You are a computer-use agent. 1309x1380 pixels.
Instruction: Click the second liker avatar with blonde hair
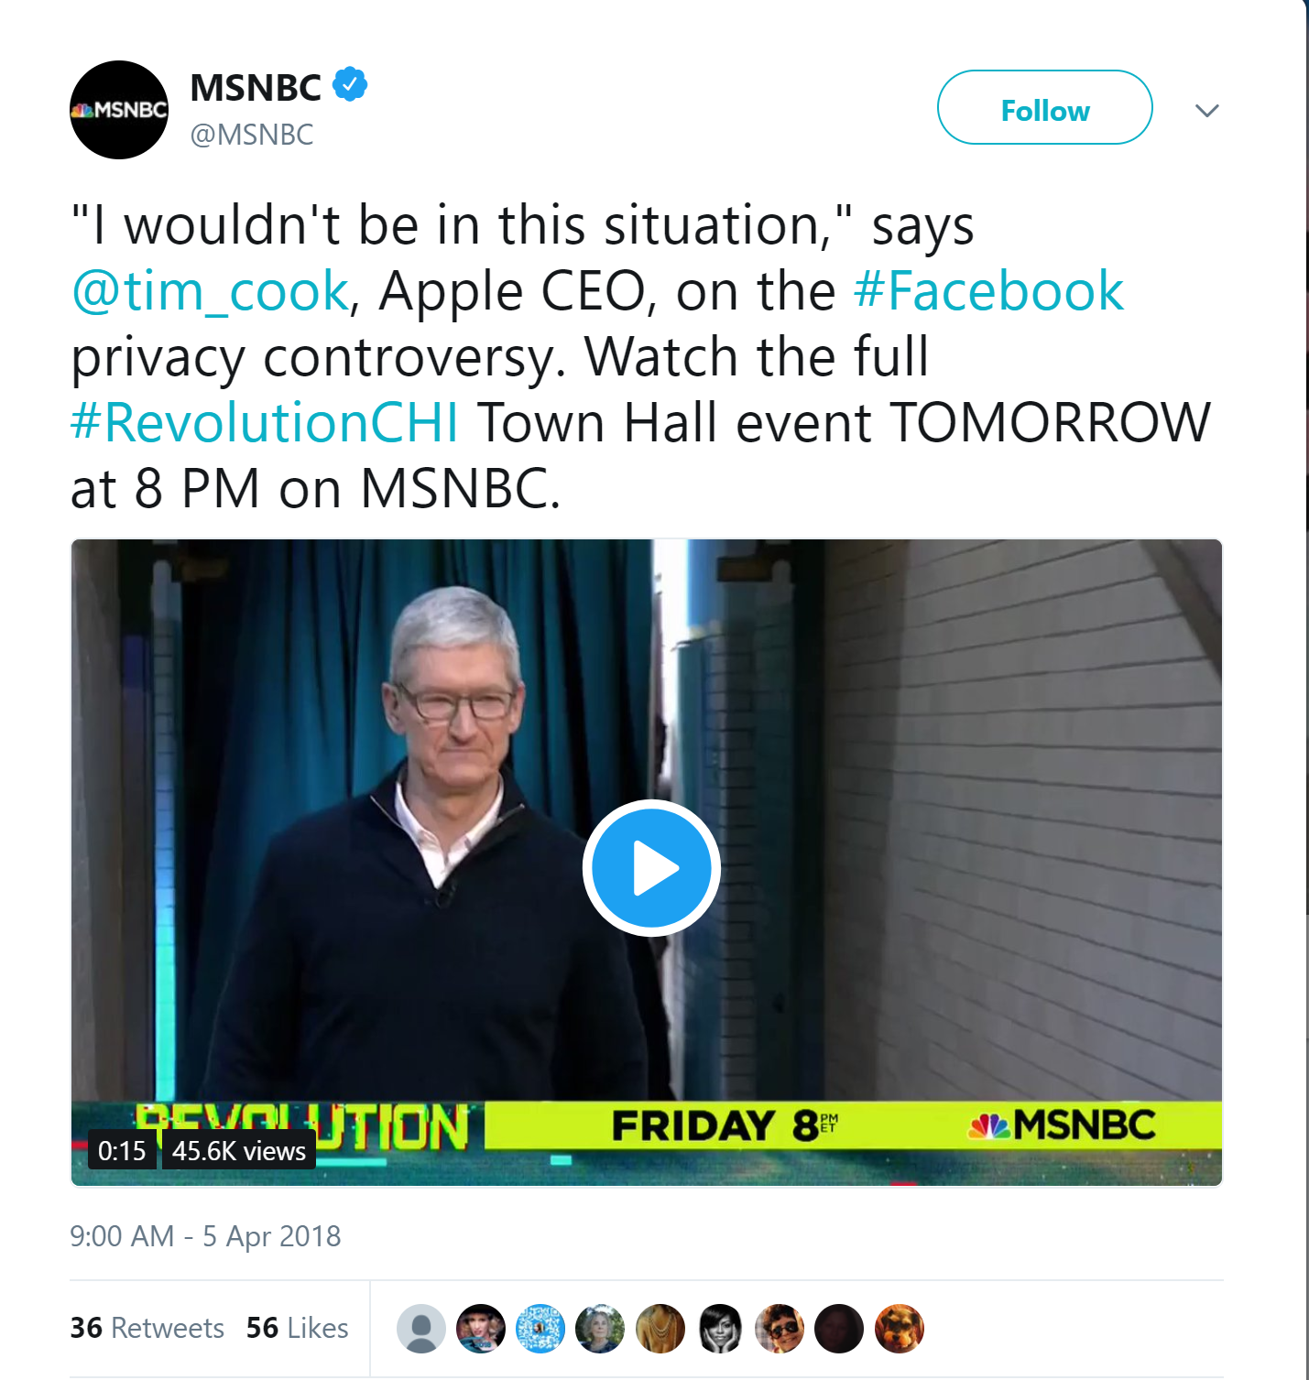[x=481, y=1329]
